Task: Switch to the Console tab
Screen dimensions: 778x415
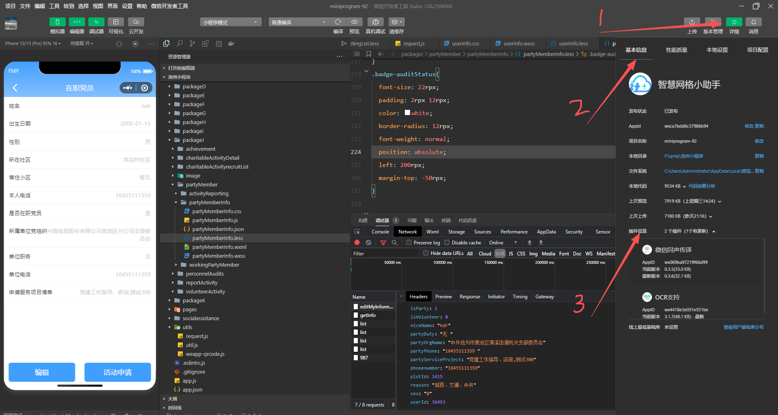Action: coord(380,232)
